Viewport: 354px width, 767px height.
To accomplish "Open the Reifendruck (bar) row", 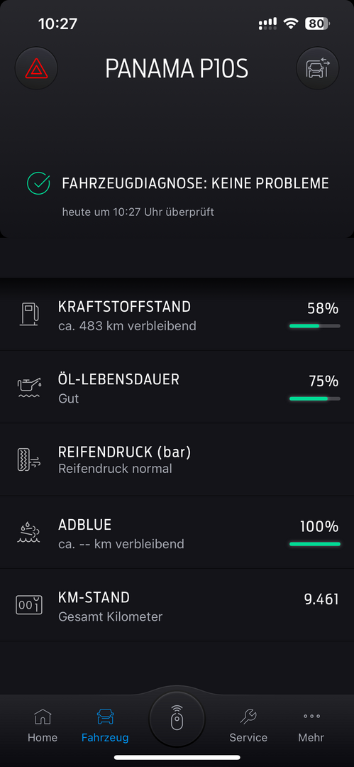I will click(x=177, y=459).
